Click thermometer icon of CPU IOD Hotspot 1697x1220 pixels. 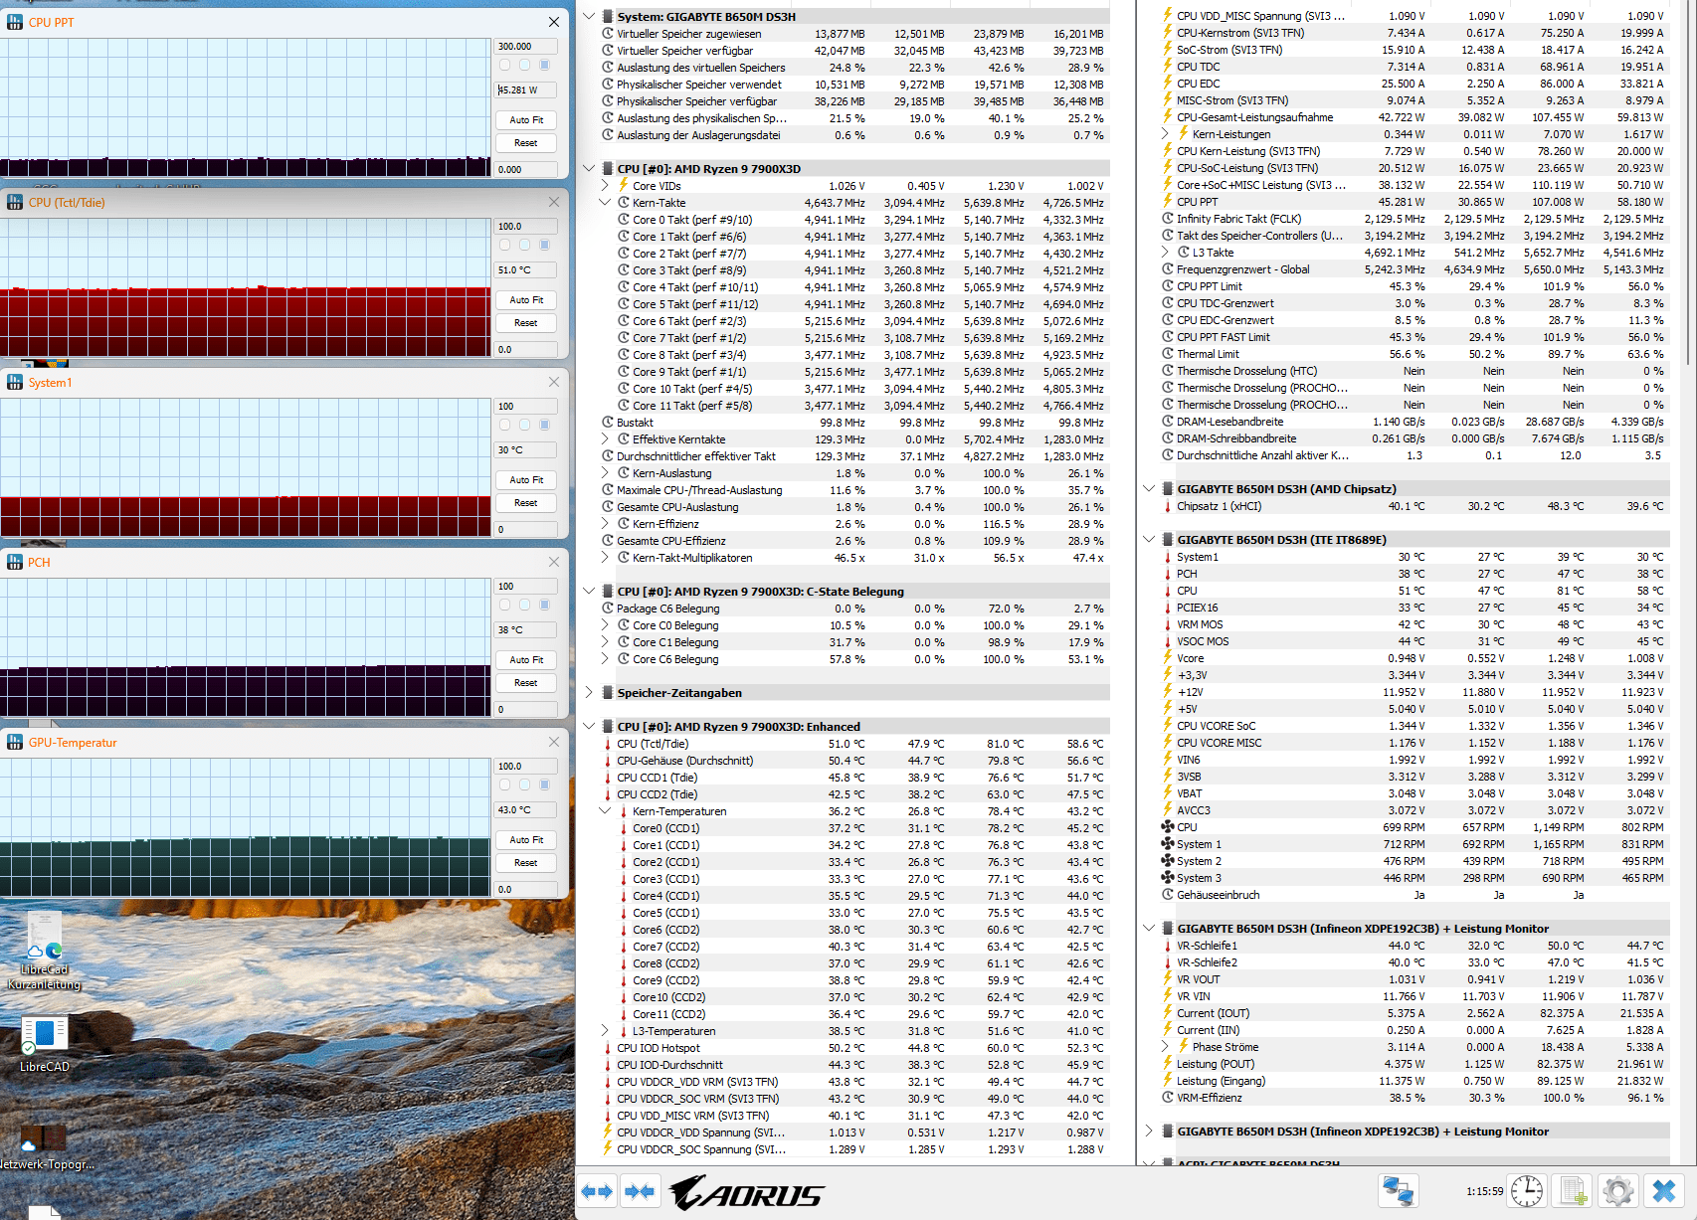tap(608, 1048)
